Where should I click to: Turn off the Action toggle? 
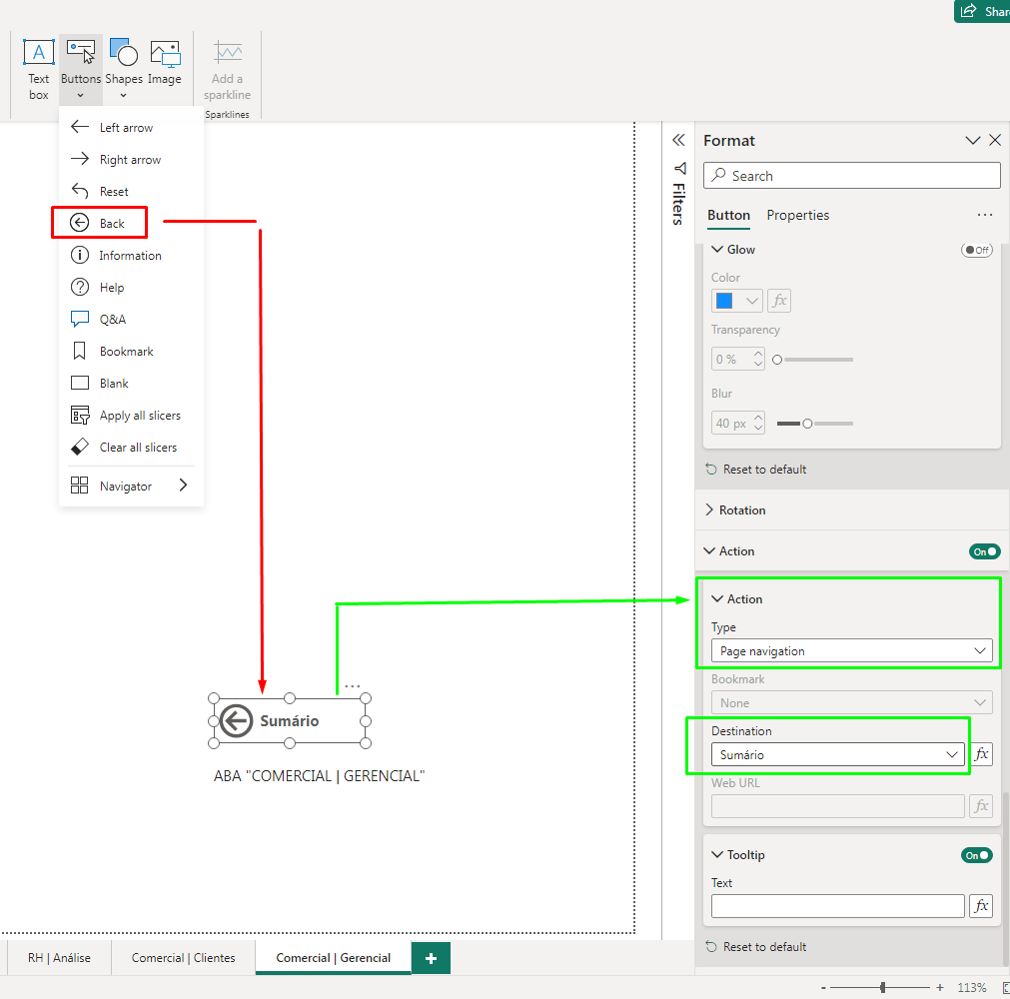(x=983, y=551)
